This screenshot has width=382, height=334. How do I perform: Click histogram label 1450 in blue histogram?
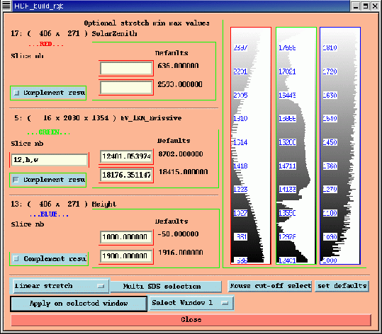(330, 142)
